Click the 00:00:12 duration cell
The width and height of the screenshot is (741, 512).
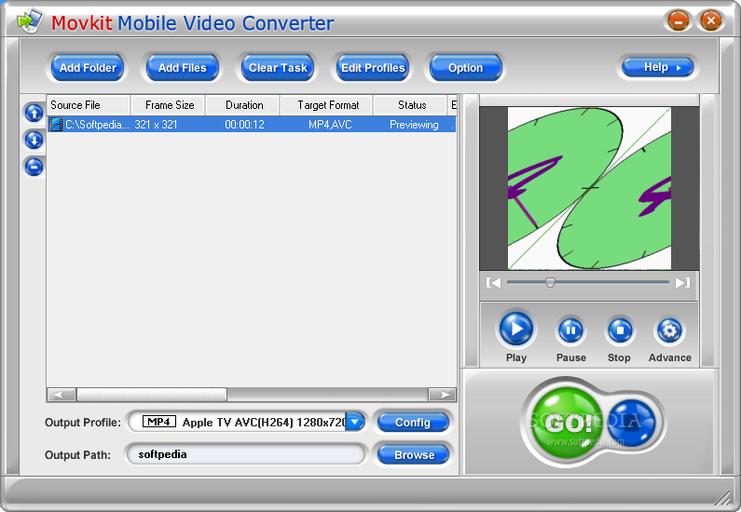pyautogui.click(x=244, y=125)
